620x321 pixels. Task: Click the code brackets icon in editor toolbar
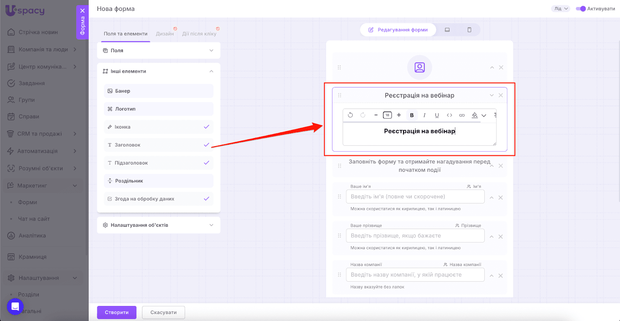[449, 115]
